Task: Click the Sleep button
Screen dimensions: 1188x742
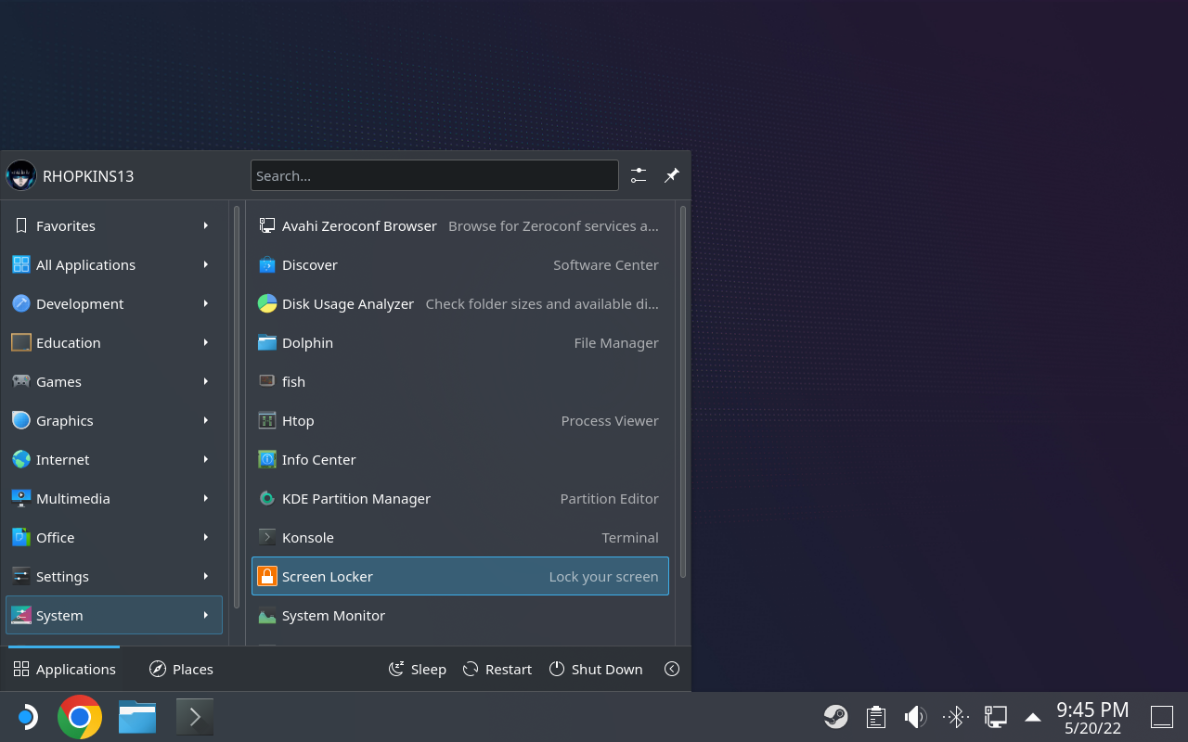Action: click(x=418, y=669)
